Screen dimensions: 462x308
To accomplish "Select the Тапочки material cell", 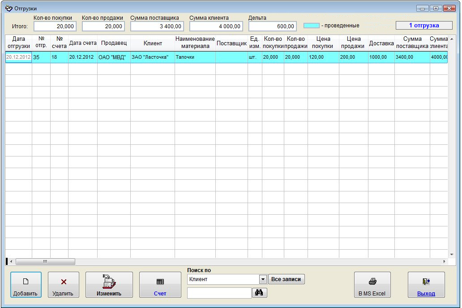I will coord(195,57).
